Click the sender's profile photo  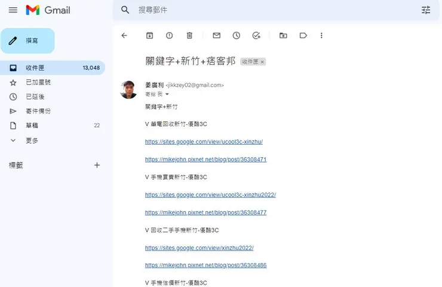click(128, 90)
